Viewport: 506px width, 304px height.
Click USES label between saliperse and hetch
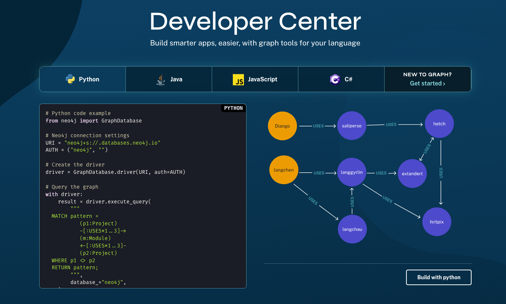(391, 125)
